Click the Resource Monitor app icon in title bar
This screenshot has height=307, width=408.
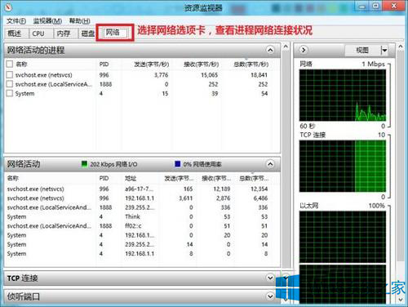click(9, 7)
